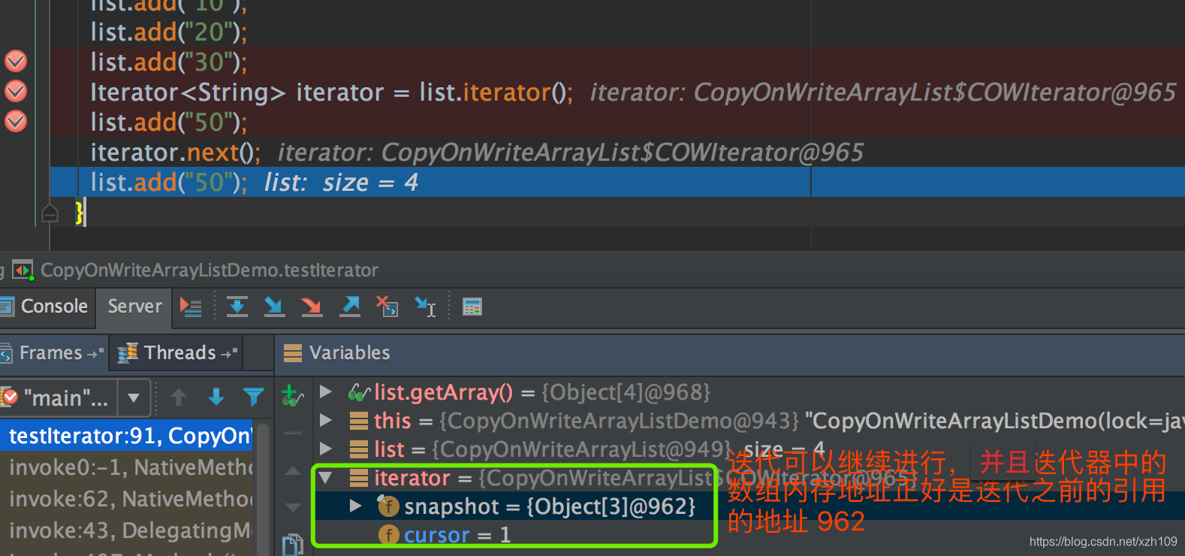Open the Evaluate Expression calculator icon
1185x556 pixels.
(x=472, y=307)
